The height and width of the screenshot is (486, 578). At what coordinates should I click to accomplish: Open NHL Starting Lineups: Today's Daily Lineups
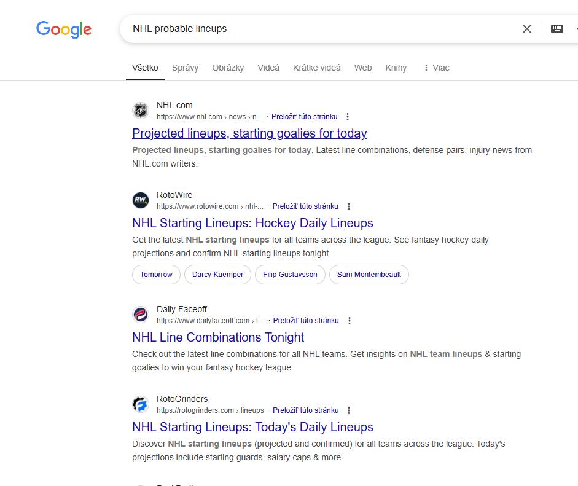point(252,426)
